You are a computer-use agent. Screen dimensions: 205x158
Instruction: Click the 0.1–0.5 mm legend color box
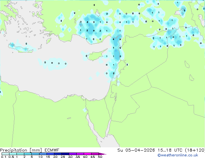5,154
